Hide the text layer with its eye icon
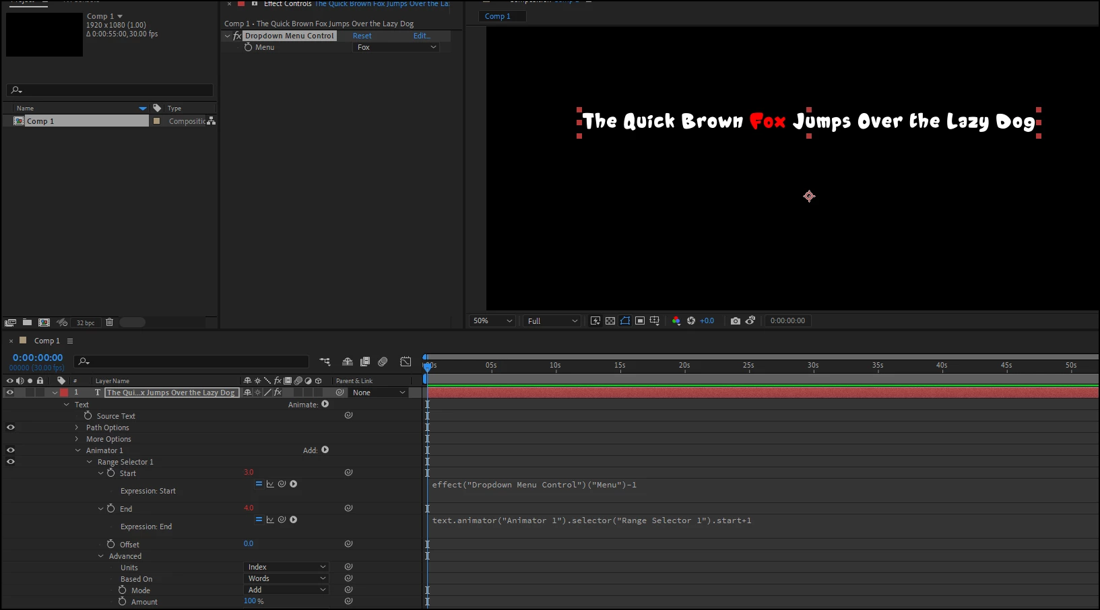This screenshot has width=1100, height=610. click(x=10, y=393)
